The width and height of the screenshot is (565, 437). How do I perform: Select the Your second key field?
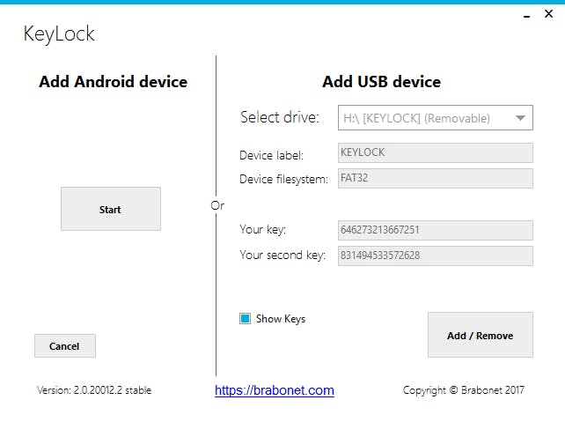435,256
